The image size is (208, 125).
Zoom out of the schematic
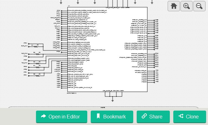click(199, 6)
